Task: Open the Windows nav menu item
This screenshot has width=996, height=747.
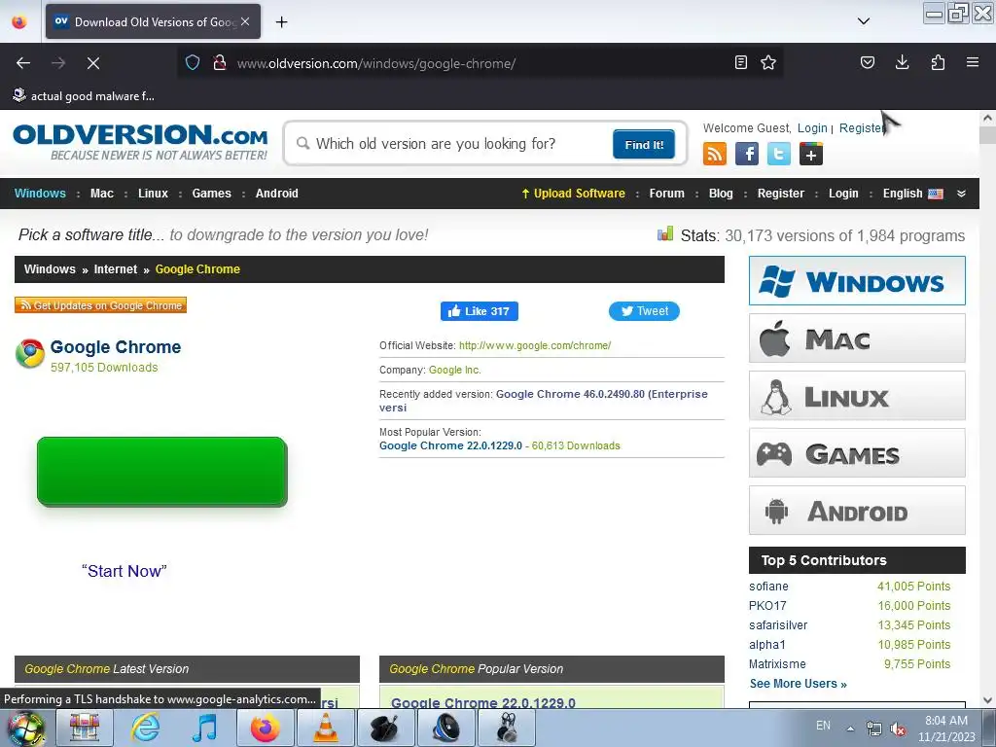Action: coord(40,194)
